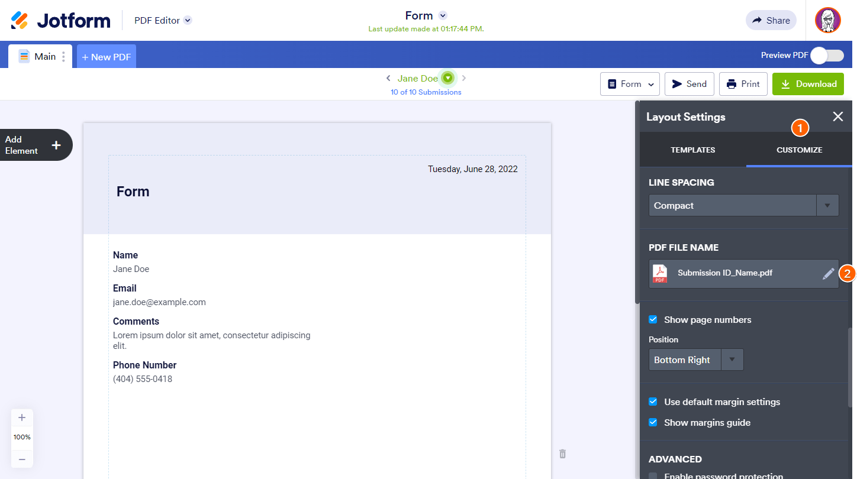This screenshot has height=479, width=857.
Task: Click the trash delete icon
Action: click(x=563, y=454)
